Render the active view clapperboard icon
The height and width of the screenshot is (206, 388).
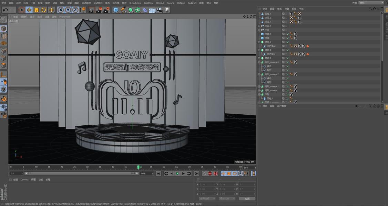(x=91, y=10)
